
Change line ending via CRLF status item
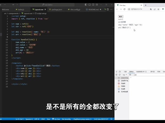43,119
